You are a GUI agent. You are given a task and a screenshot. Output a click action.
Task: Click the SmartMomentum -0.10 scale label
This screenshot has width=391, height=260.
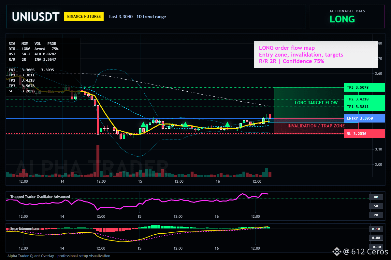(x=376, y=247)
